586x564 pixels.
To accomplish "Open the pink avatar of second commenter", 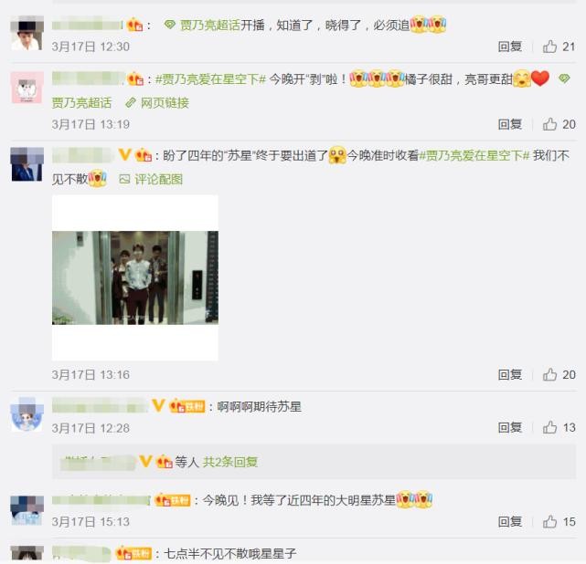I will [x=27, y=88].
